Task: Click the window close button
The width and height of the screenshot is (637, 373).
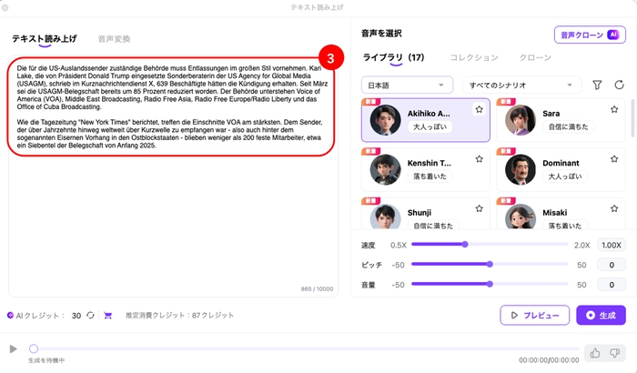Action: (5, 7)
